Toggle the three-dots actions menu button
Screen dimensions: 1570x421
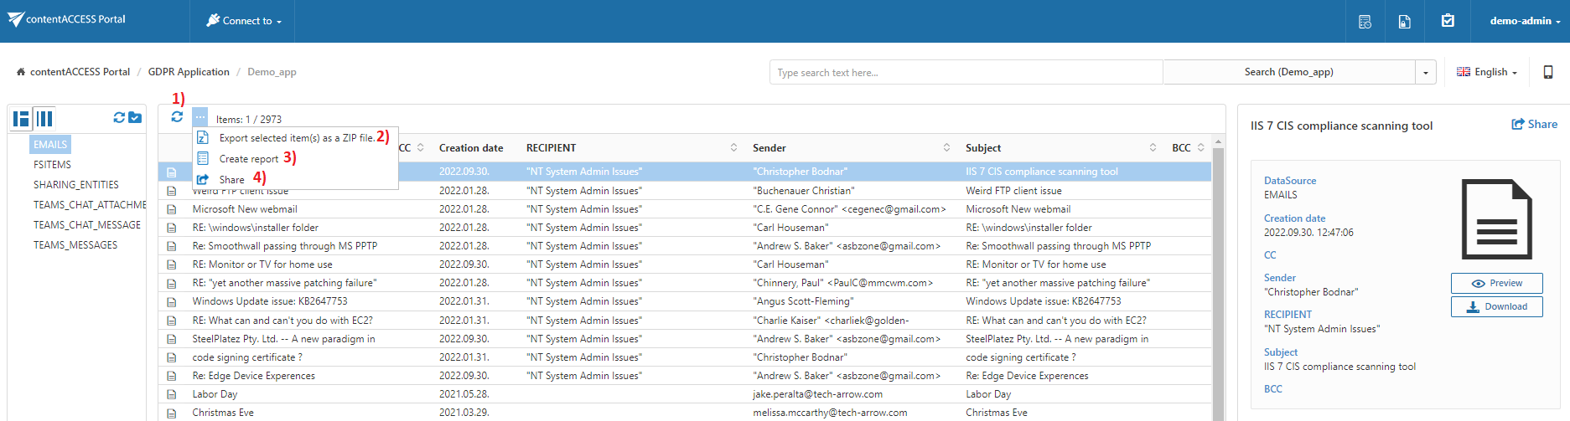[200, 117]
